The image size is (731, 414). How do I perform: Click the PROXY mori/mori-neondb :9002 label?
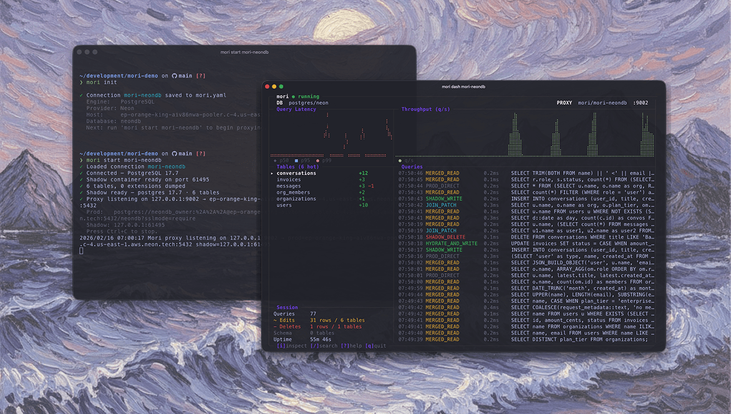[x=603, y=103]
